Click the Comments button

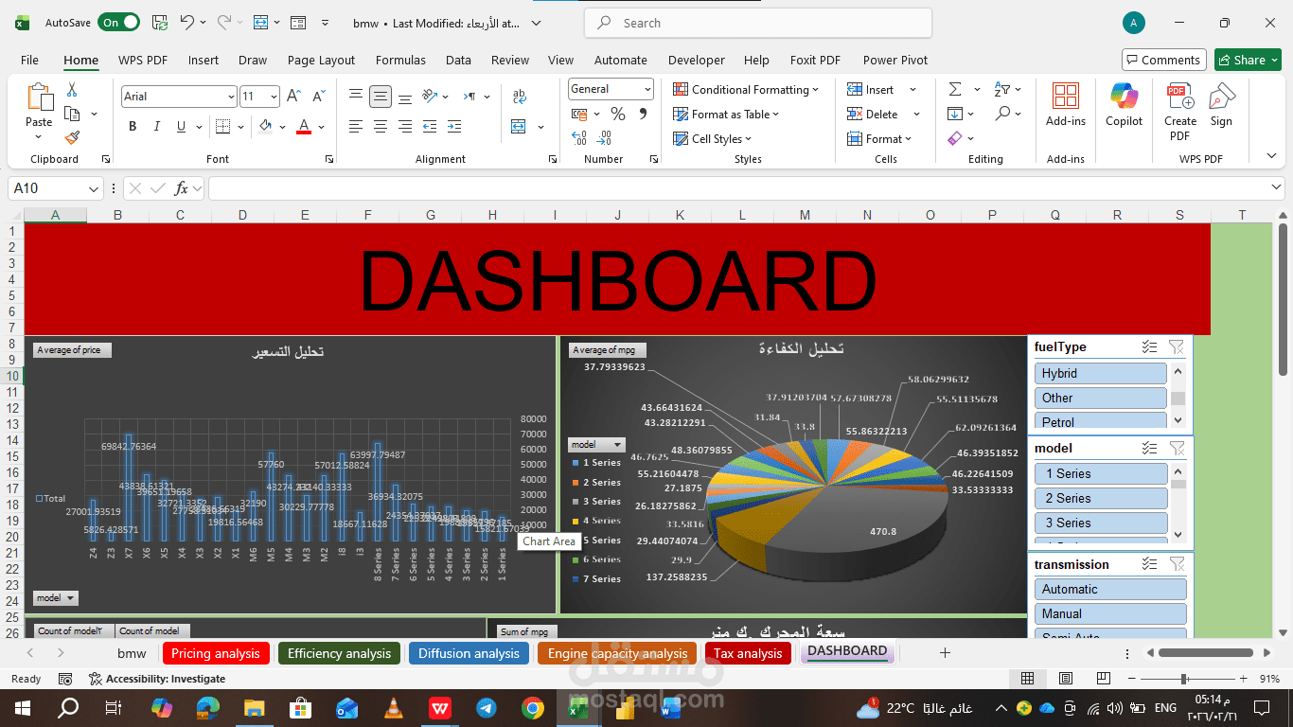[x=1163, y=60]
